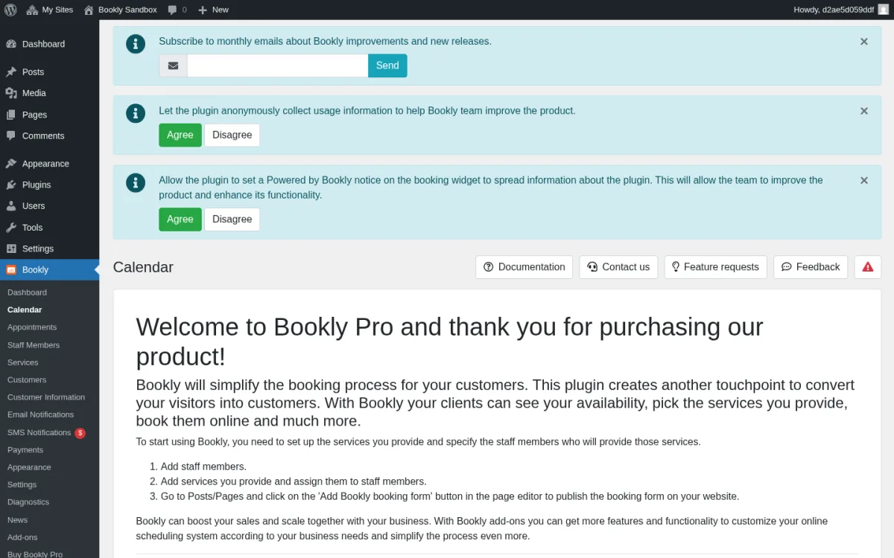The height and width of the screenshot is (558, 894).
Task: Open My Sites in admin bar
Action: (50, 10)
